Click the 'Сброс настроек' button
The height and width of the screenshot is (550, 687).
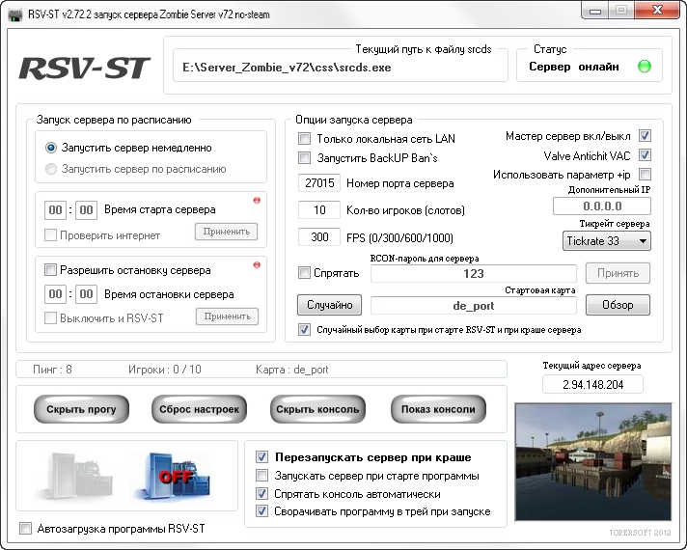pos(200,409)
